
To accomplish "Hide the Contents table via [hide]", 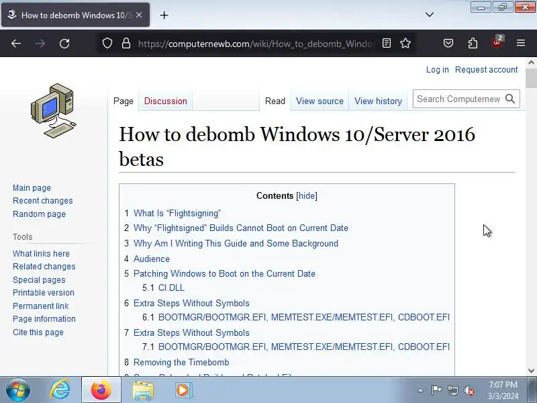I will (307, 195).
